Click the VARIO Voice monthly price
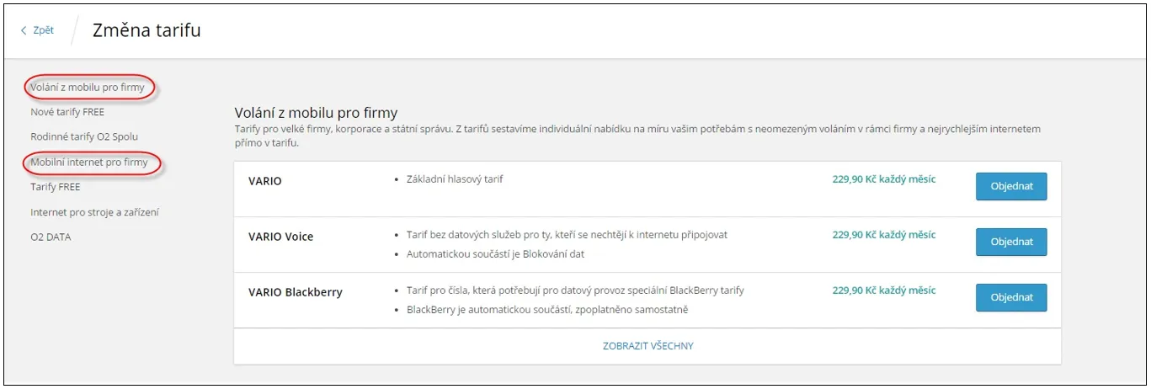Screen dimensions: 1151x389 point(883,235)
